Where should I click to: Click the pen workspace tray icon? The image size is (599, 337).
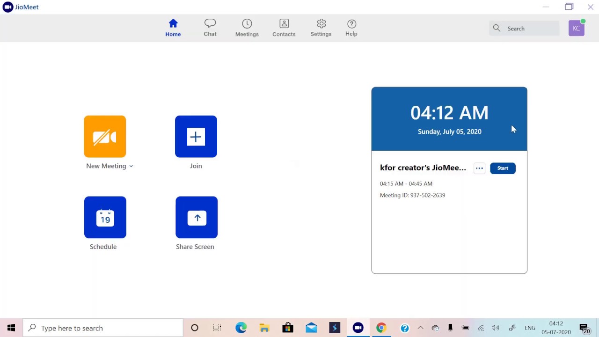[x=512, y=328]
